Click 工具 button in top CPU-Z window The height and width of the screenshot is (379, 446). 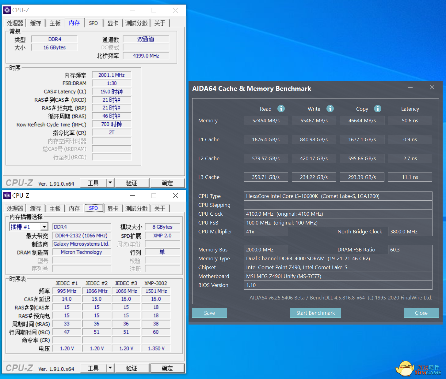click(93, 183)
